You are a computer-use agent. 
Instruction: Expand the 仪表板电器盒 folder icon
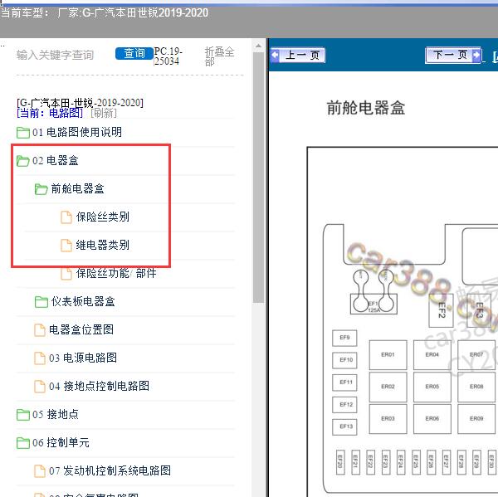pos(41,302)
